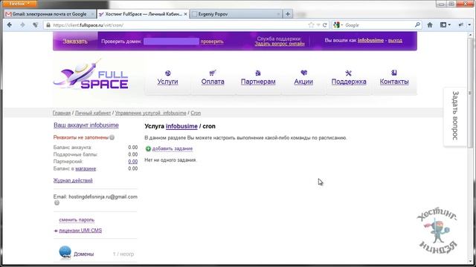The image size is (476, 267).
Task: Click сменить пароль link
Action: (77, 220)
